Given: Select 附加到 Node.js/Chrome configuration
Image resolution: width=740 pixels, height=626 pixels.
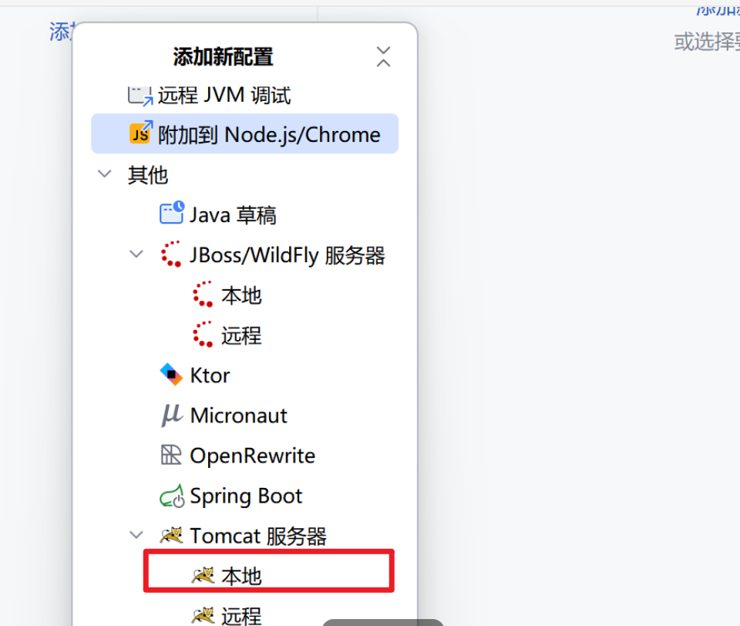Looking at the screenshot, I should click(244, 133).
